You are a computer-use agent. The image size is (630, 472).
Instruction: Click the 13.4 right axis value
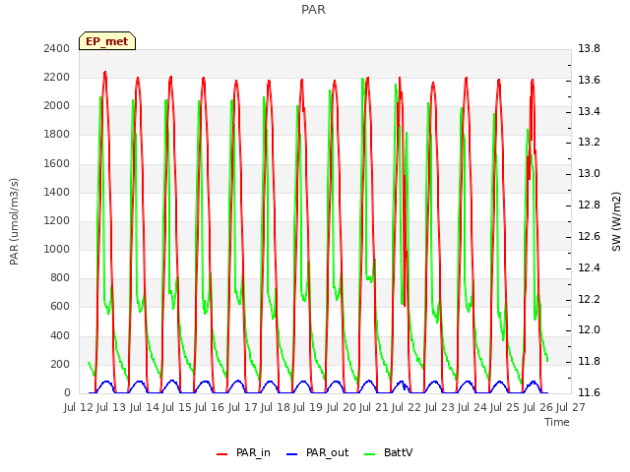589,111
